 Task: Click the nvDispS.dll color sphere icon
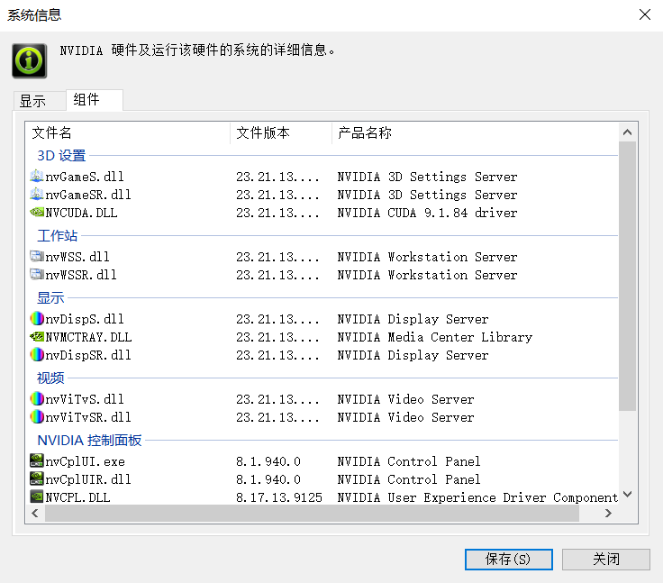(x=37, y=318)
